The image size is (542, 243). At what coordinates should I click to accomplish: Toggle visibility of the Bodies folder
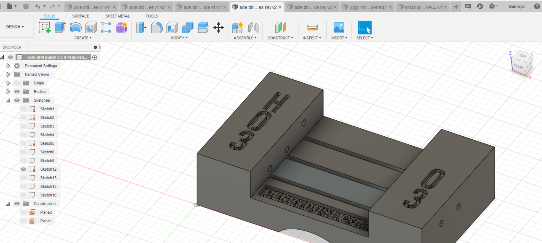pyautogui.click(x=17, y=92)
